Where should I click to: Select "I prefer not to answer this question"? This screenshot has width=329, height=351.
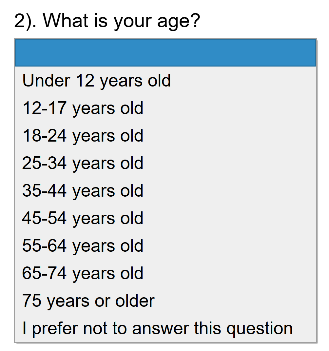(157, 328)
